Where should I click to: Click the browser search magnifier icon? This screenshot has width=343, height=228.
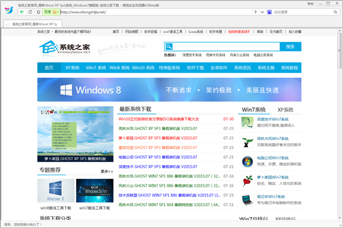pyautogui.click(x=336, y=12)
